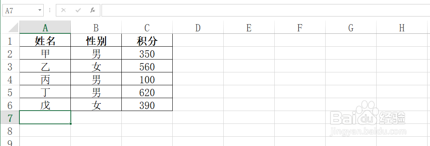Select row 7 header
Image resolution: width=430 pixels, height=146 pixels.
pyautogui.click(x=10, y=117)
